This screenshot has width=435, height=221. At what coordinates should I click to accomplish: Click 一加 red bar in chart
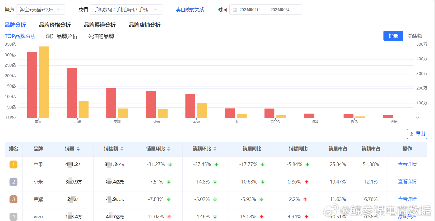230,113
